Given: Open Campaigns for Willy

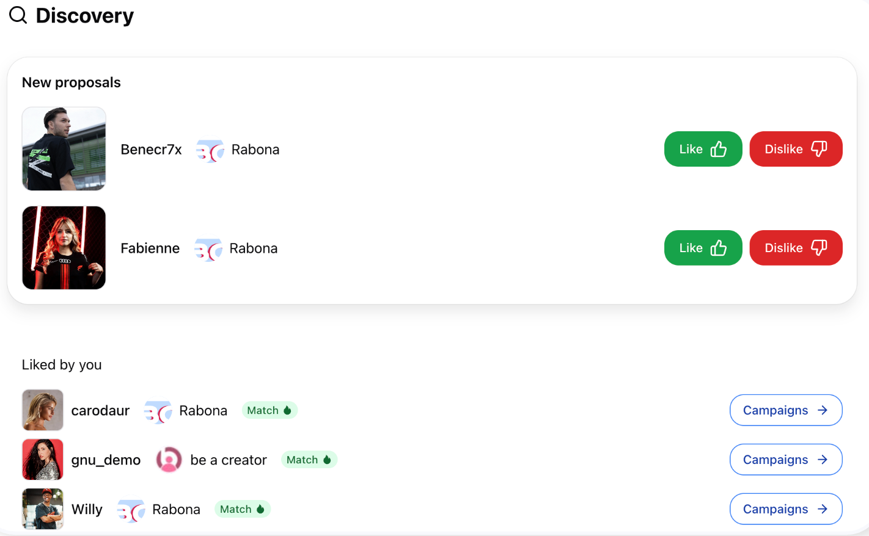Looking at the screenshot, I should coord(786,509).
